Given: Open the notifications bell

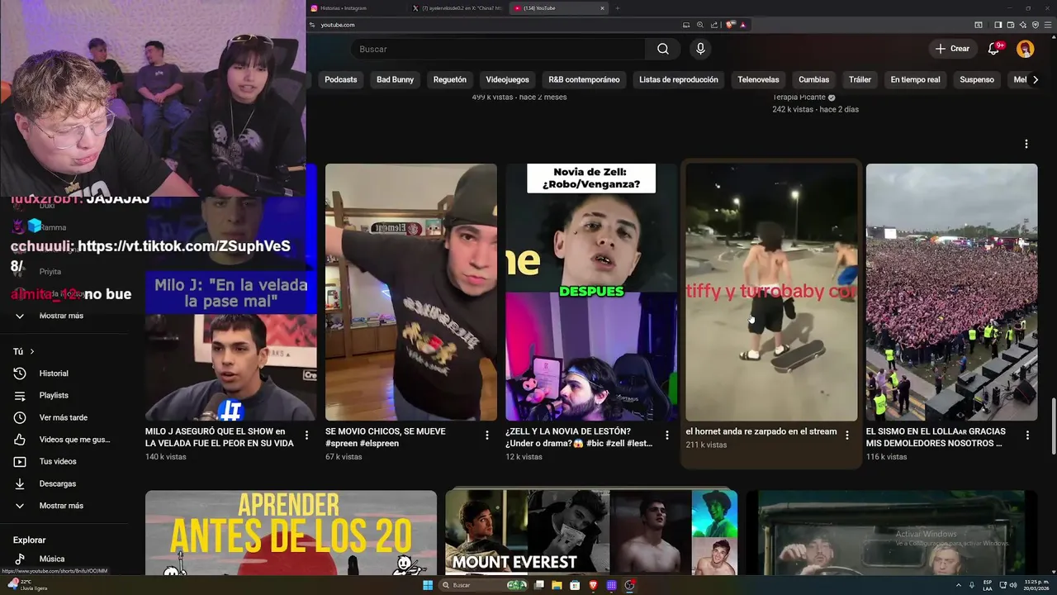Looking at the screenshot, I should coord(993,49).
